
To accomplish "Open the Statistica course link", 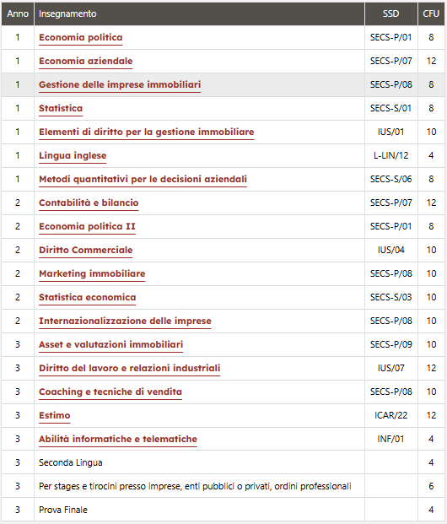I will tap(61, 108).
